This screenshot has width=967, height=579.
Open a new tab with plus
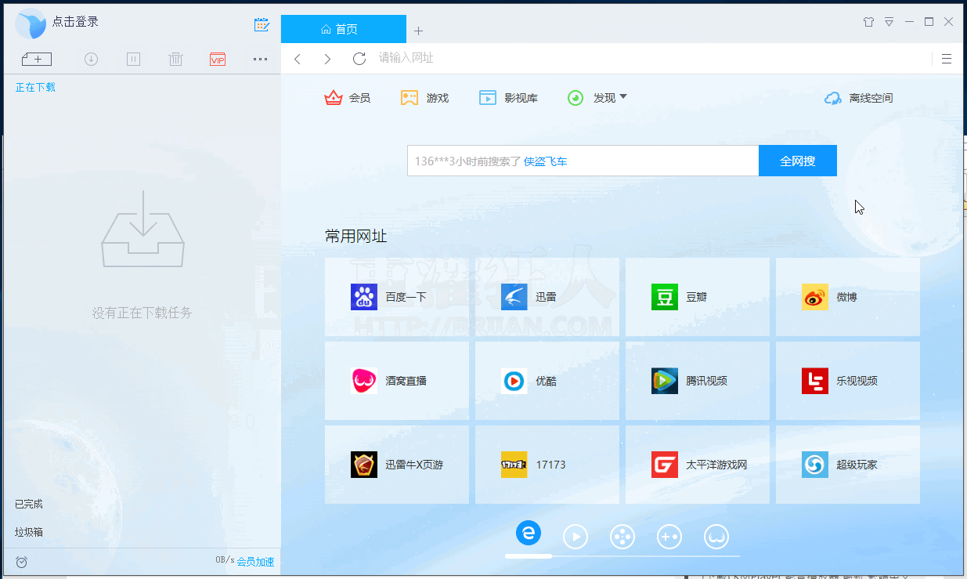pos(418,31)
